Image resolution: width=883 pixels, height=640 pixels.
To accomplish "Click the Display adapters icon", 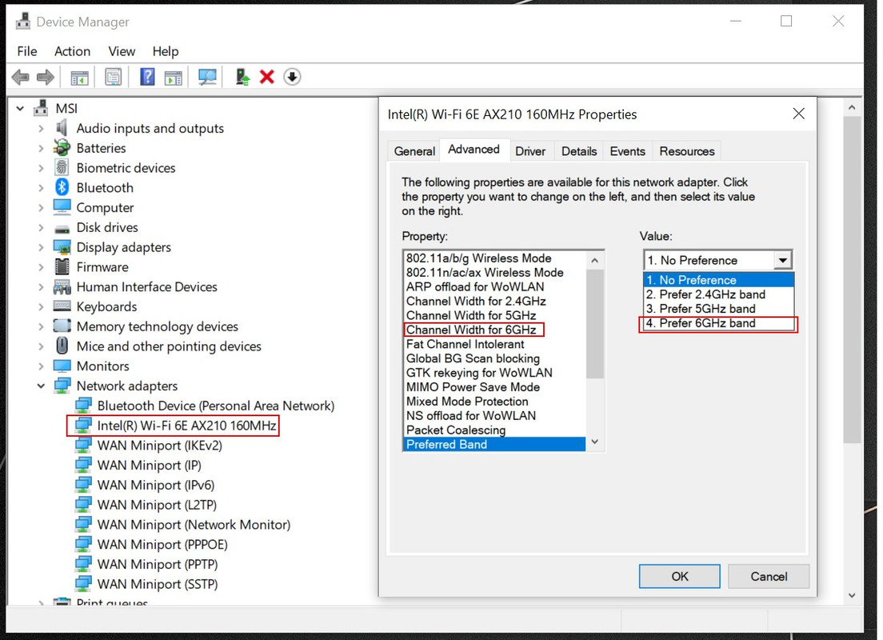I will coord(62,246).
